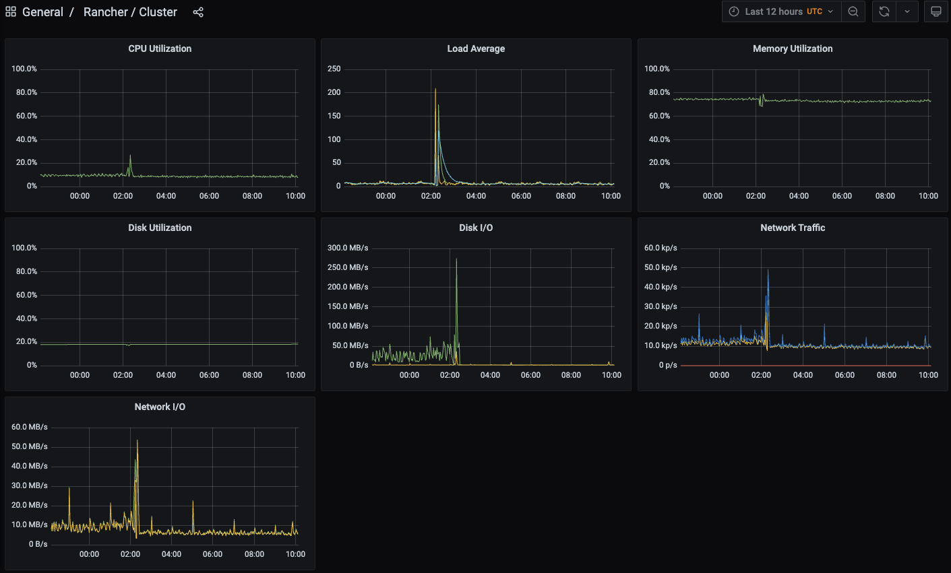Click the four-square dashboards icon
This screenshot has height=573, width=951.
[x=10, y=11]
